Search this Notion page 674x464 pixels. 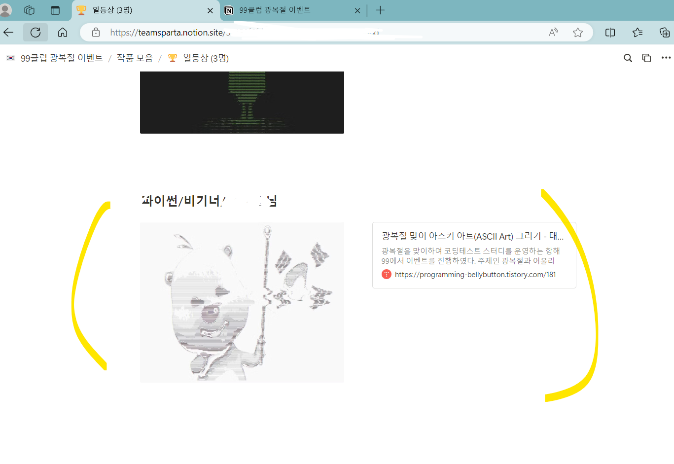pos(628,58)
